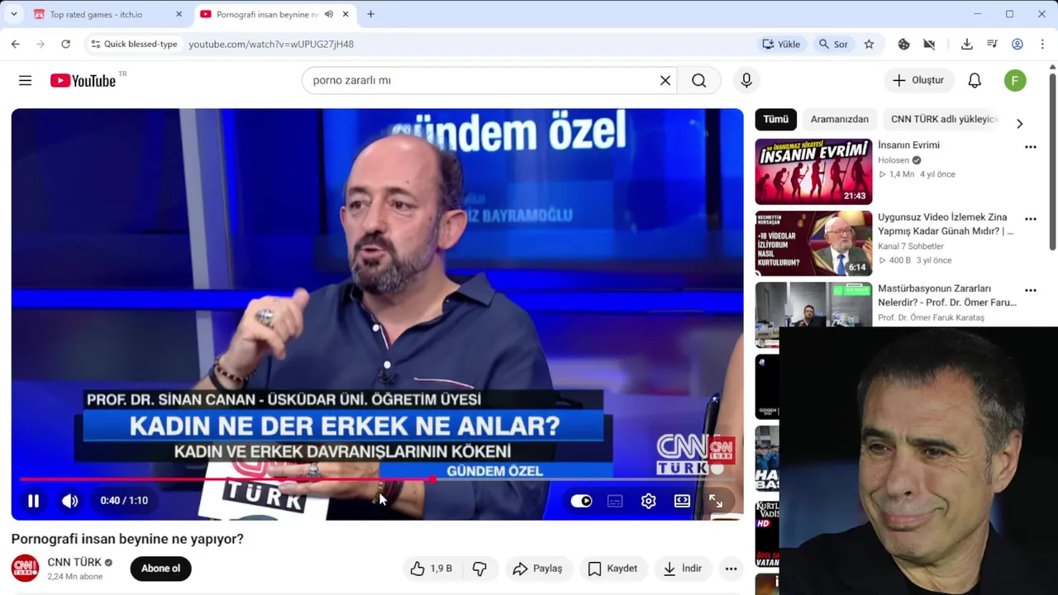Viewport: 1058px width, 595px height.
Task: Click the page vertical scrollbar
Action: tap(1052, 161)
